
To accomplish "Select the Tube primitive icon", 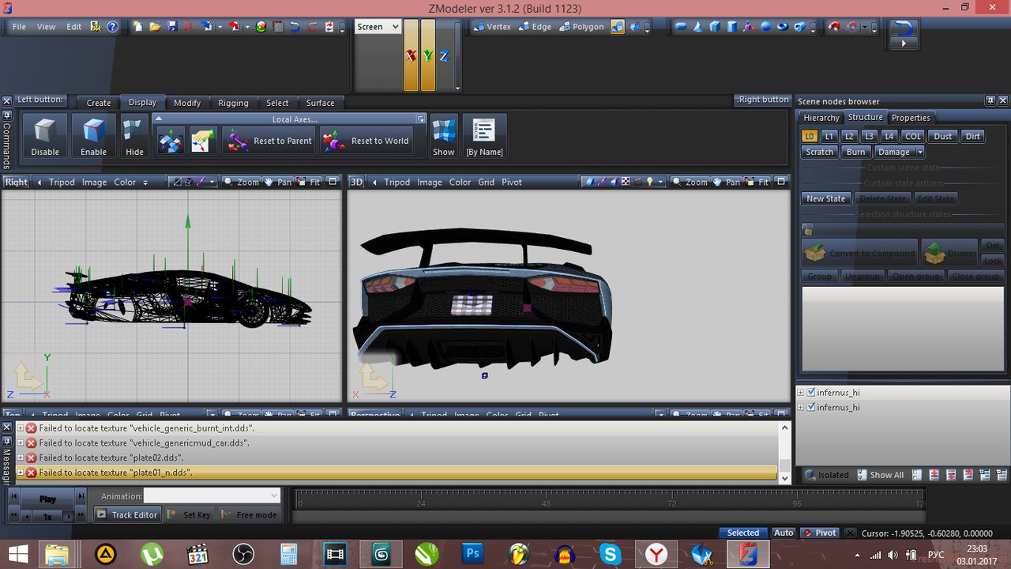I will (800, 26).
